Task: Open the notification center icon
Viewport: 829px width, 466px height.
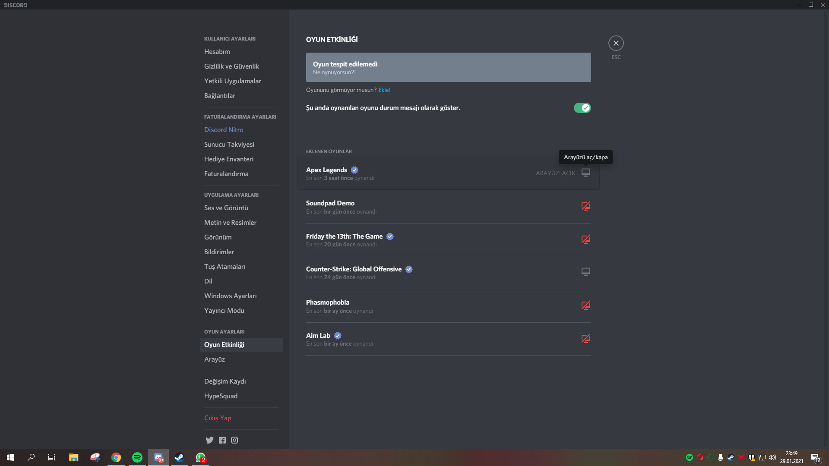Action: point(816,457)
